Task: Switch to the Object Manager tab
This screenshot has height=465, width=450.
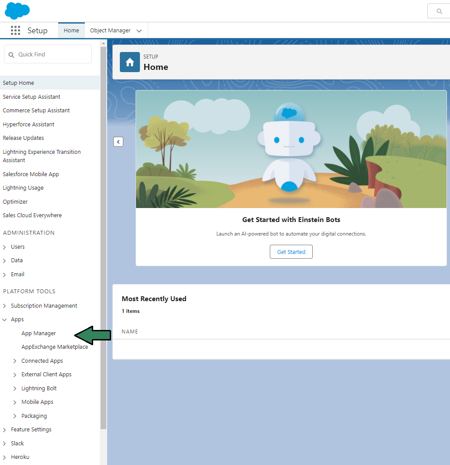Action: click(110, 30)
